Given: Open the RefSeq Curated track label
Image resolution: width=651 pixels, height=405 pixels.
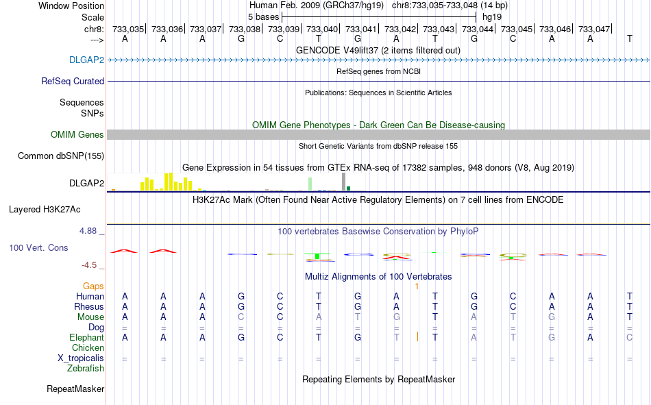Looking at the screenshot, I should tap(72, 81).
